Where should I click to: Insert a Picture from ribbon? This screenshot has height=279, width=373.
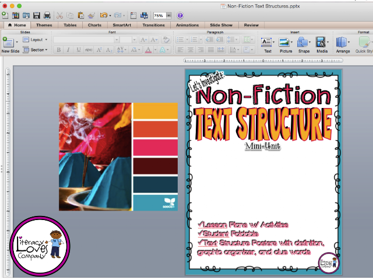286,45
